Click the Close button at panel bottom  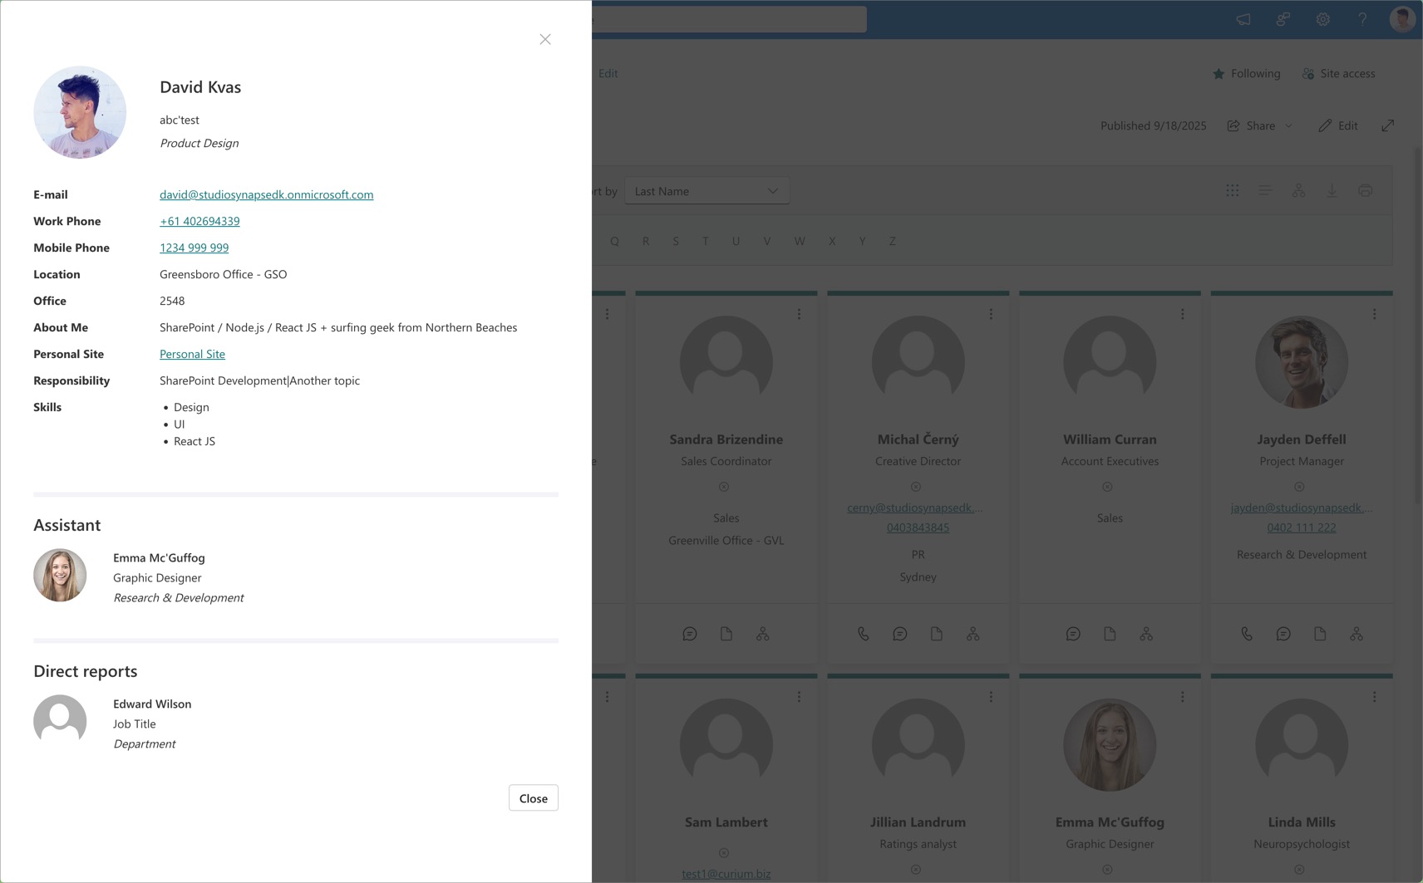(x=533, y=798)
